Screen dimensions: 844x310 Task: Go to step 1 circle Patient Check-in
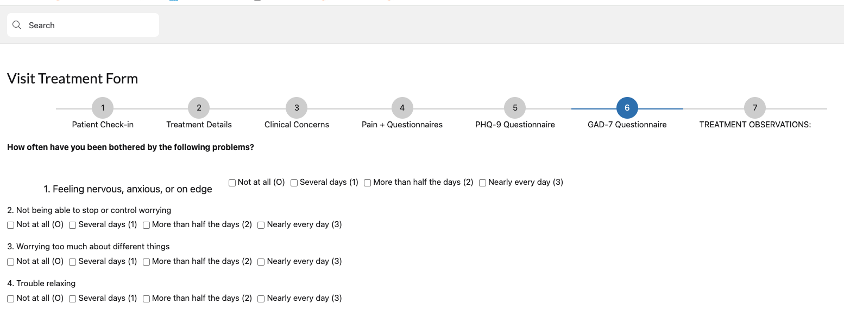103,108
